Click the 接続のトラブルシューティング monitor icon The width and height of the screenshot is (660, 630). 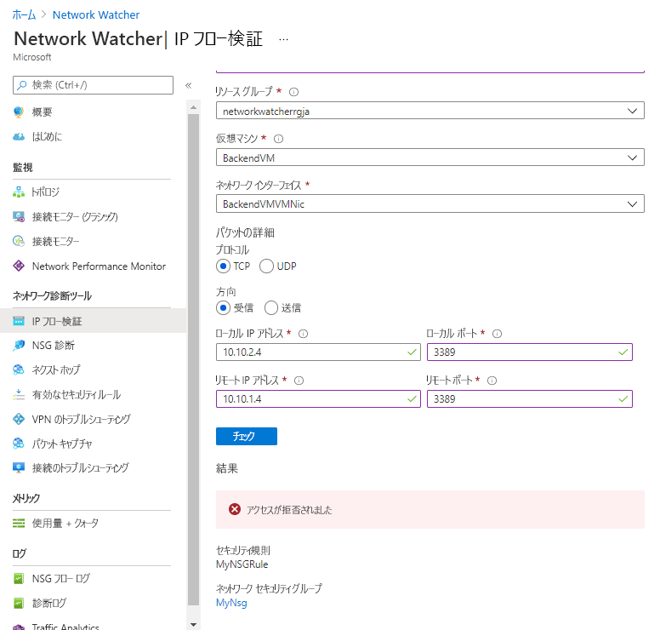(x=19, y=467)
